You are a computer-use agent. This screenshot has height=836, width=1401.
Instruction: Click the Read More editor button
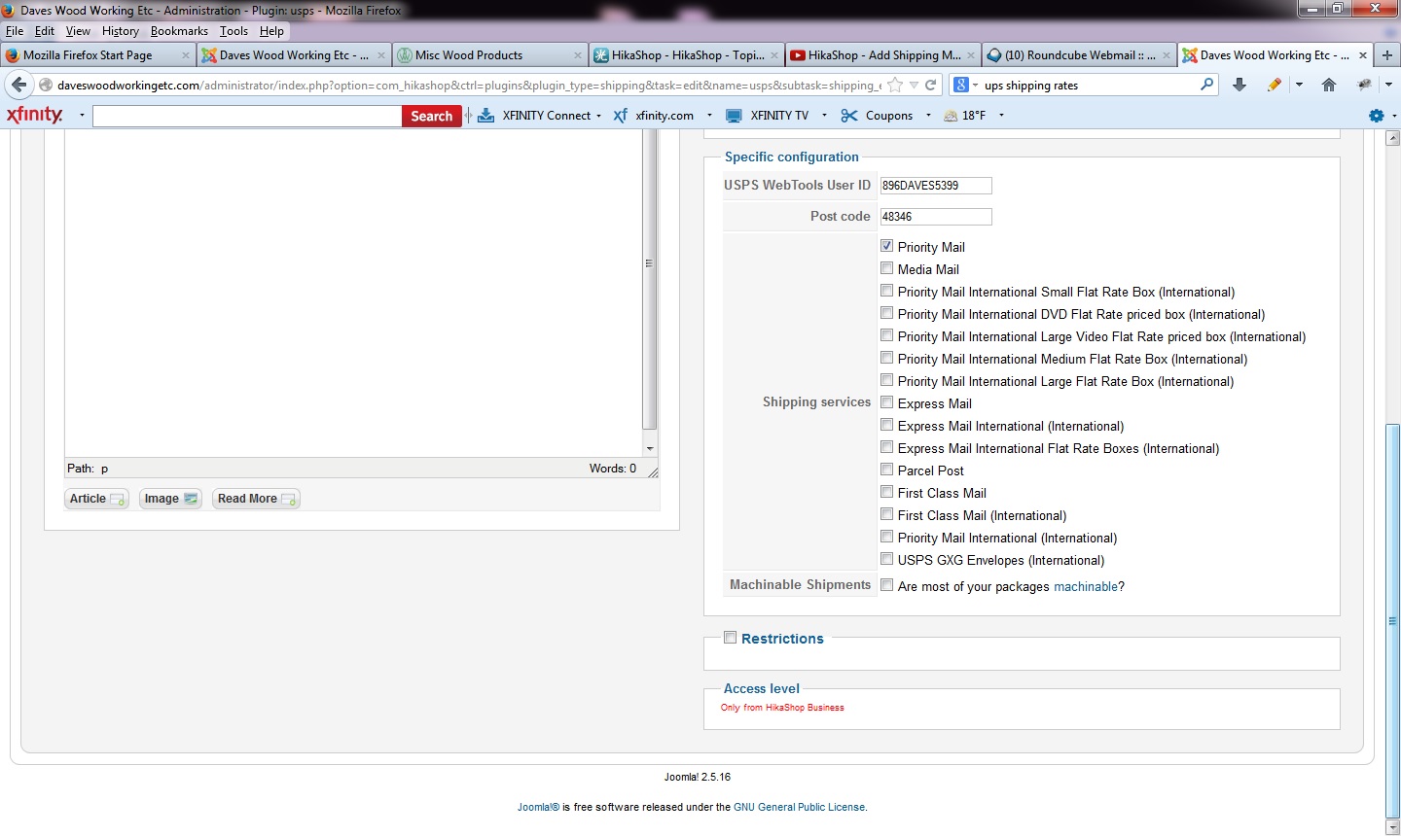tap(256, 499)
